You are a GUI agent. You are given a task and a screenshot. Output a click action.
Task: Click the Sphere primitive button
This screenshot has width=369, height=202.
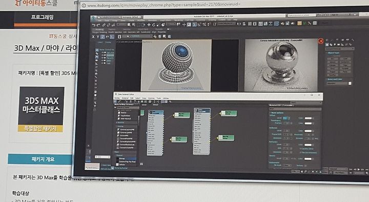click(x=333, y=62)
